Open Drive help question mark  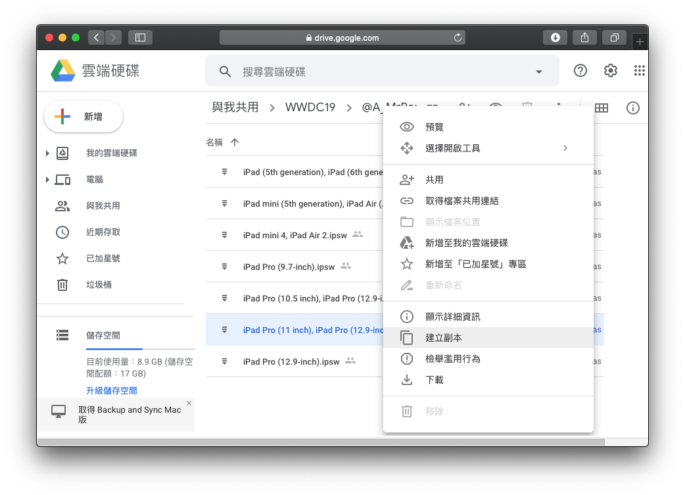[x=580, y=70]
